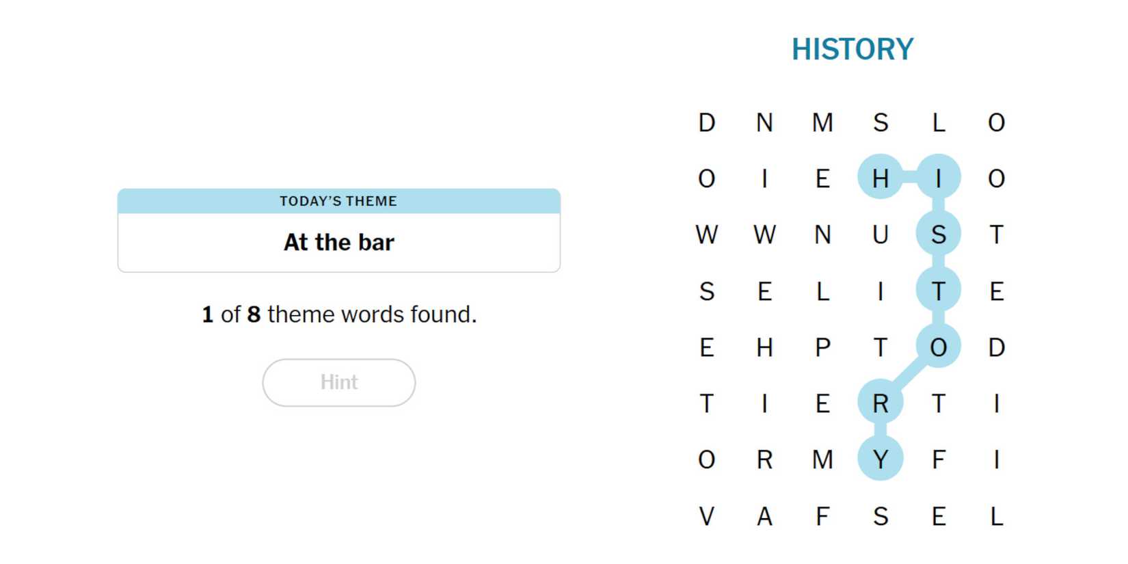Image resolution: width=1128 pixels, height=564 pixels.
Task: Select the highlighted letter I
Action: (938, 178)
